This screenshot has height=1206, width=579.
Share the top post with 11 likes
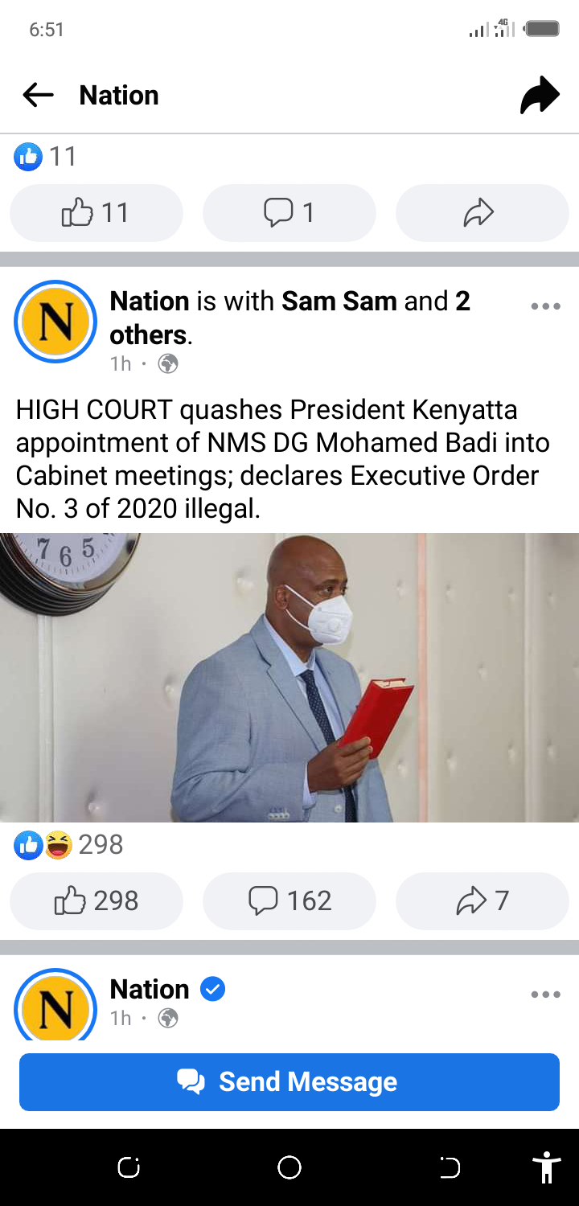pyautogui.click(x=482, y=212)
